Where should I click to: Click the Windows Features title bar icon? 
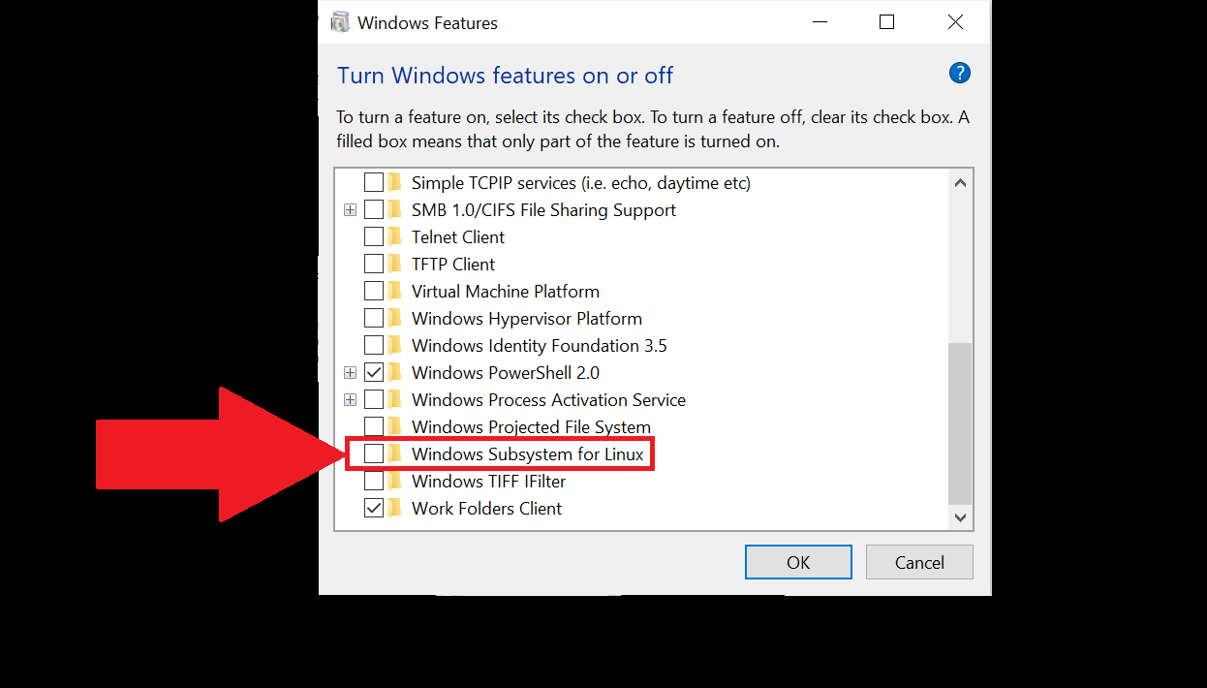[x=340, y=22]
